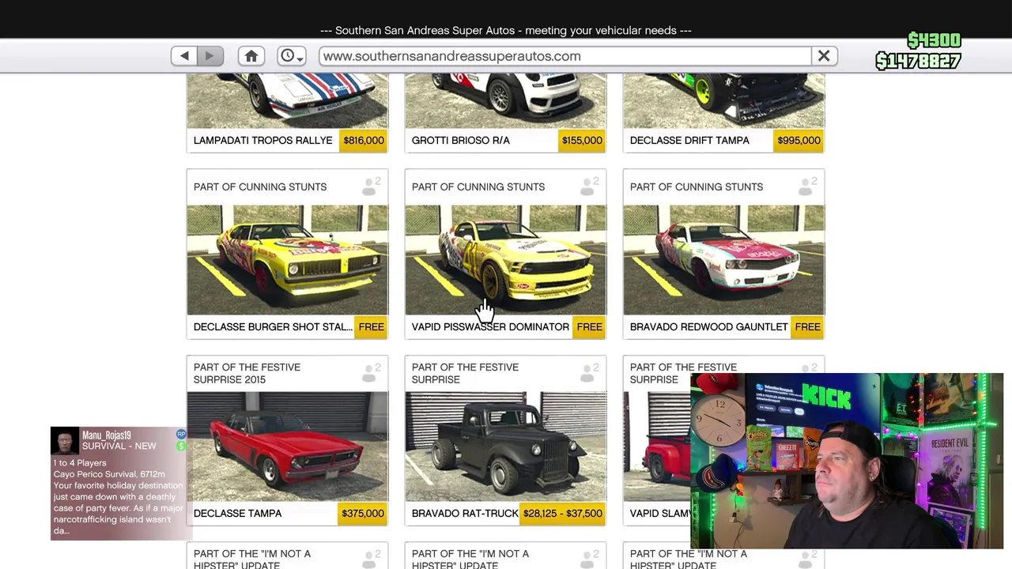Click the $816,000 price tag
Viewport: 1012px width, 569px height.
(364, 141)
